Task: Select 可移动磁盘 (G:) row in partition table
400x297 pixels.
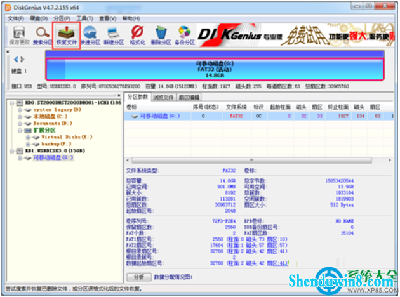Action: coord(259,116)
